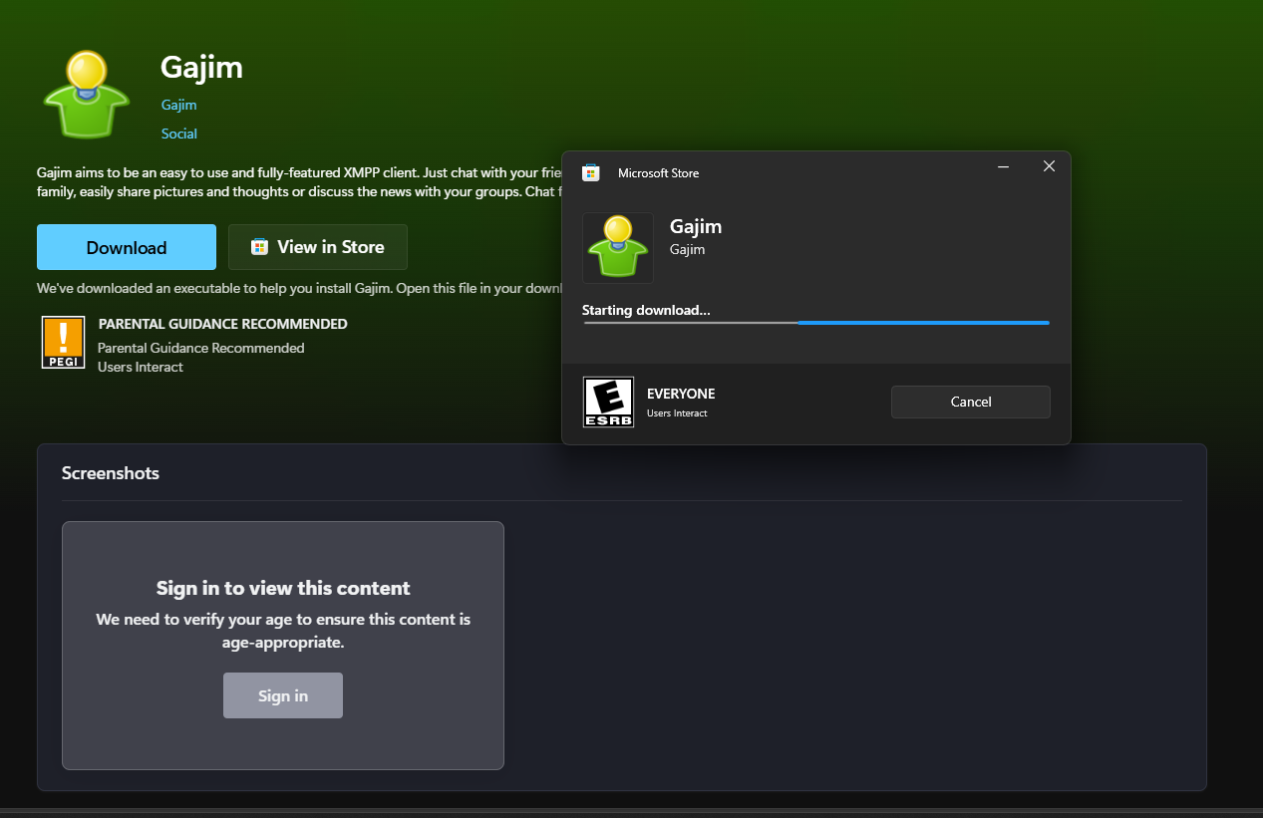Click the Starting download progress bar
The width and height of the screenshot is (1263, 818).
[x=815, y=323]
